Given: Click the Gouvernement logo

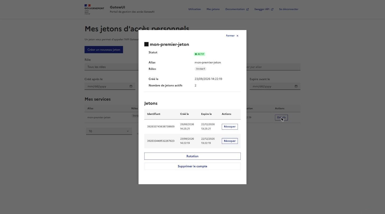Looking at the screenshot, I should click(x=94, y=9).
